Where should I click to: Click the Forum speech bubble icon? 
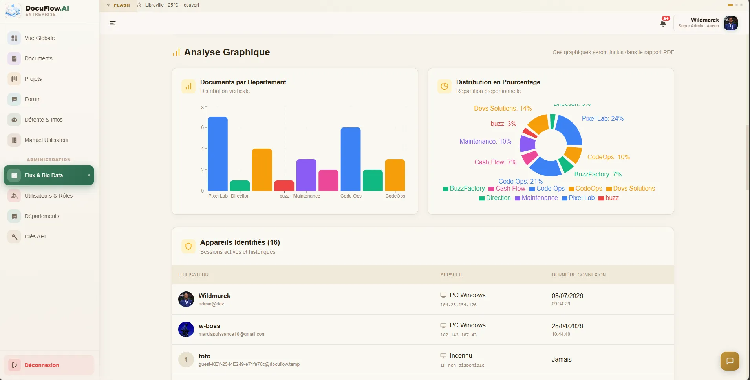pos(14,99)
